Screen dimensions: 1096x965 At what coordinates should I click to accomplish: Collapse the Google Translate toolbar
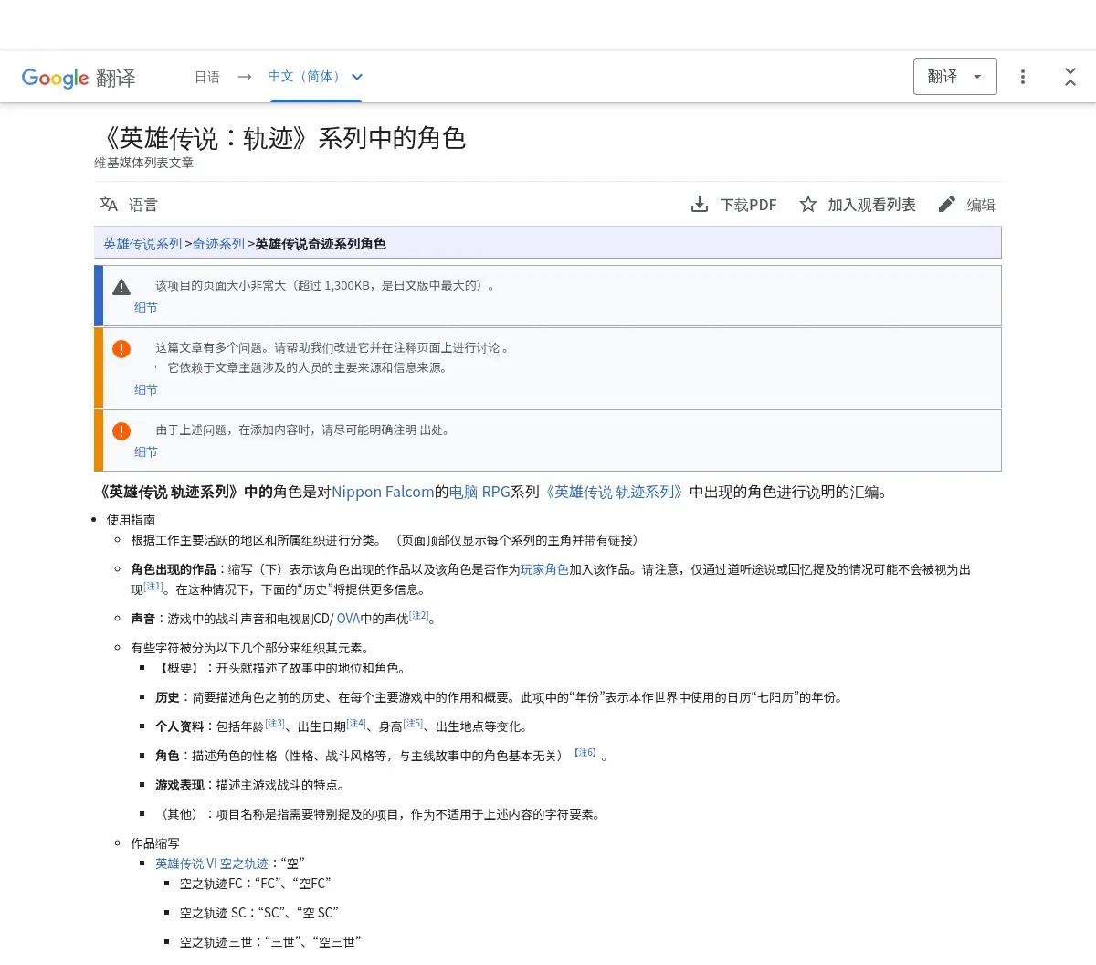pos(1070,77)
